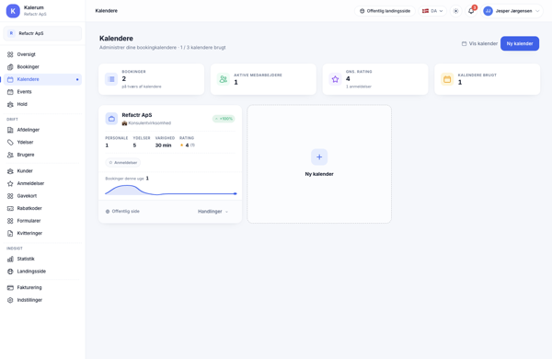The height and width of the screenshot is (359, 552).
Task: Click the Kunder icon in sidebar
Action: click(10, 171)
